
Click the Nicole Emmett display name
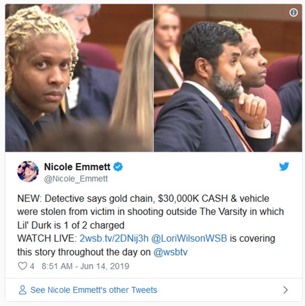(x=77, y=167)
